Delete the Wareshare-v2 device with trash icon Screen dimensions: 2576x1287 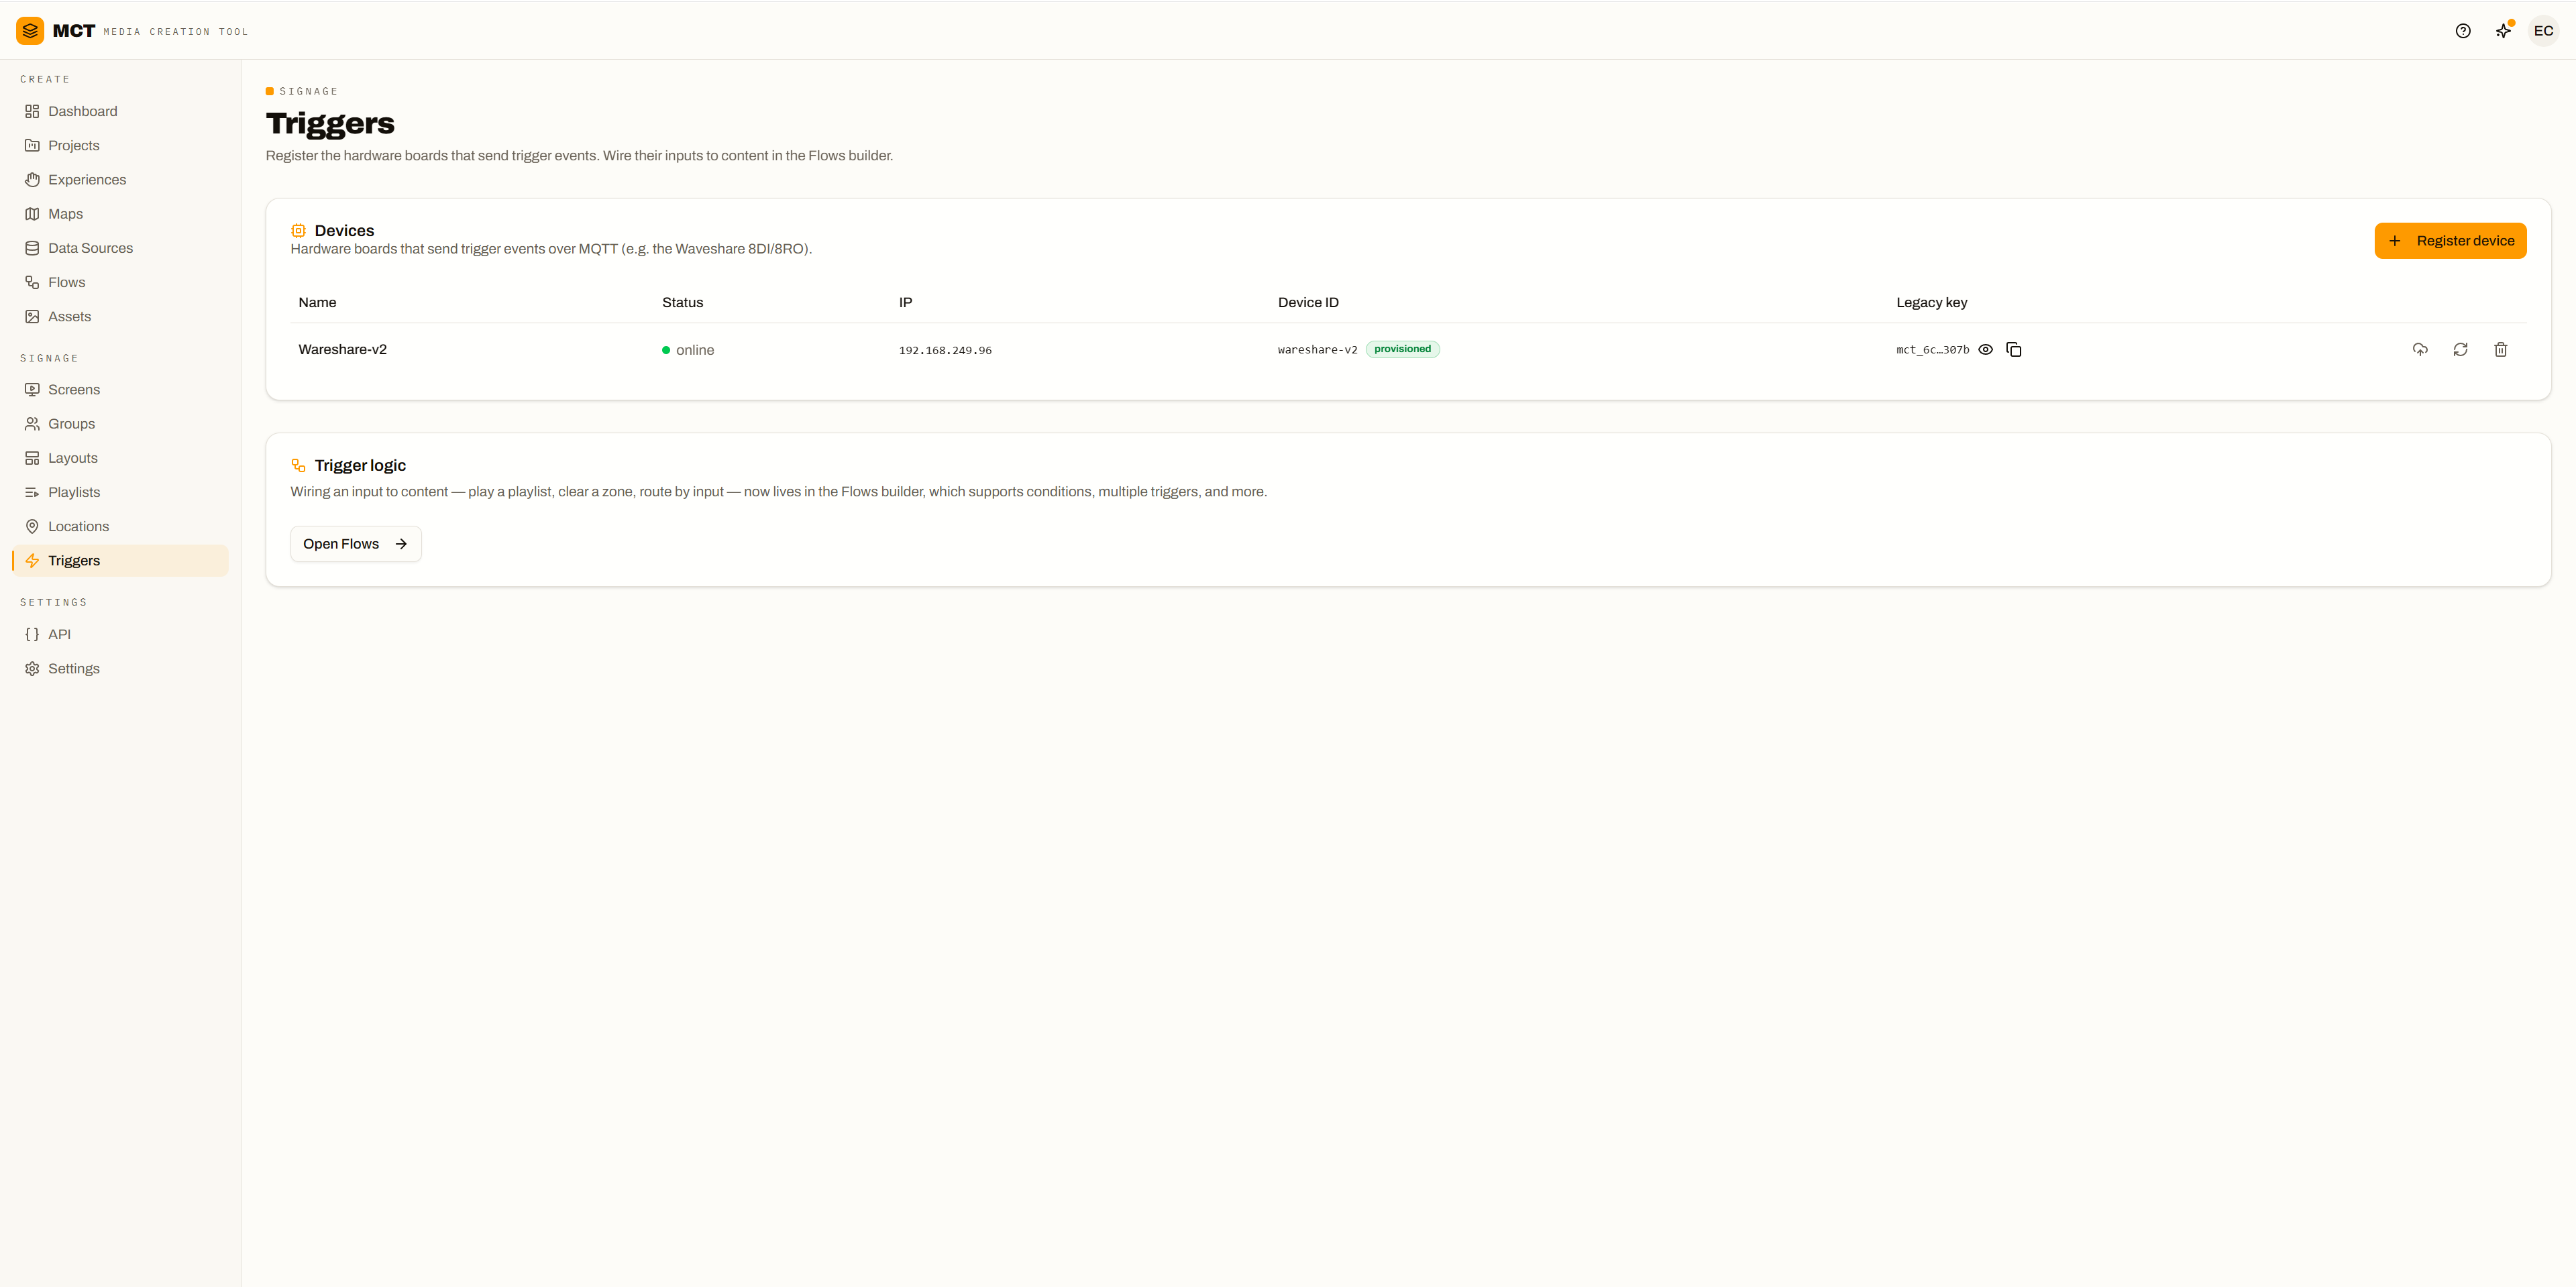click(2500, 349)
